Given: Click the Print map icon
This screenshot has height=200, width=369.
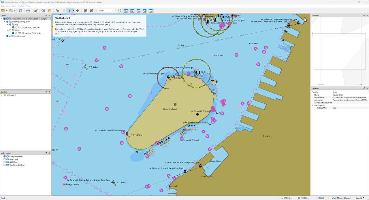Looking at the screenshot, I should click(x=28, y=11).
